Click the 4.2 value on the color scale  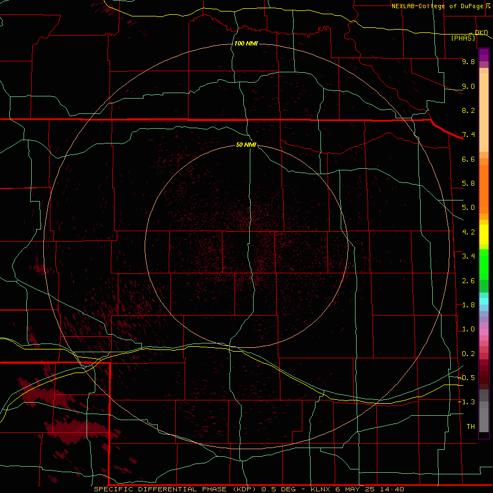pos(468,232)
